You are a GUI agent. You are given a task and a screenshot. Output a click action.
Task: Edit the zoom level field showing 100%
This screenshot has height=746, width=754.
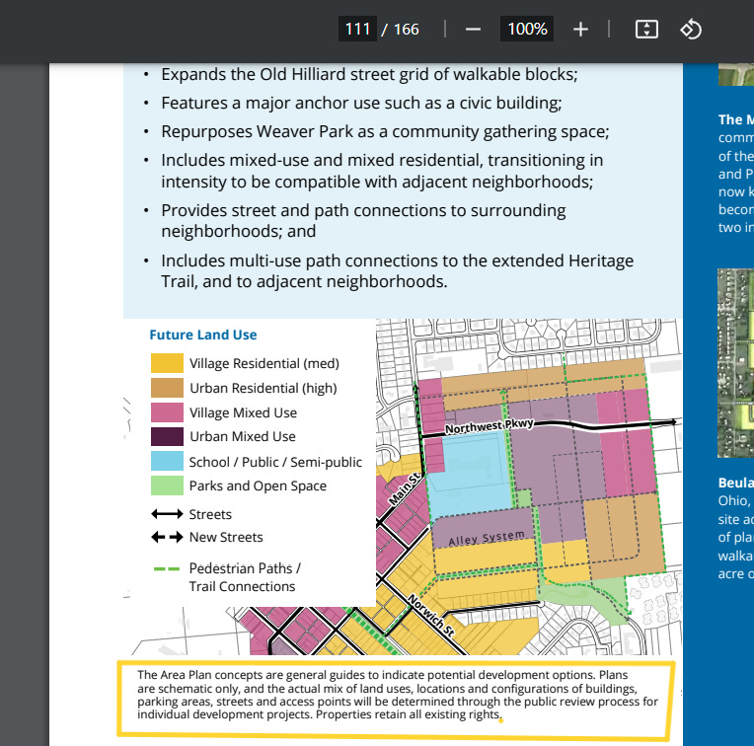tap(527, 29)
